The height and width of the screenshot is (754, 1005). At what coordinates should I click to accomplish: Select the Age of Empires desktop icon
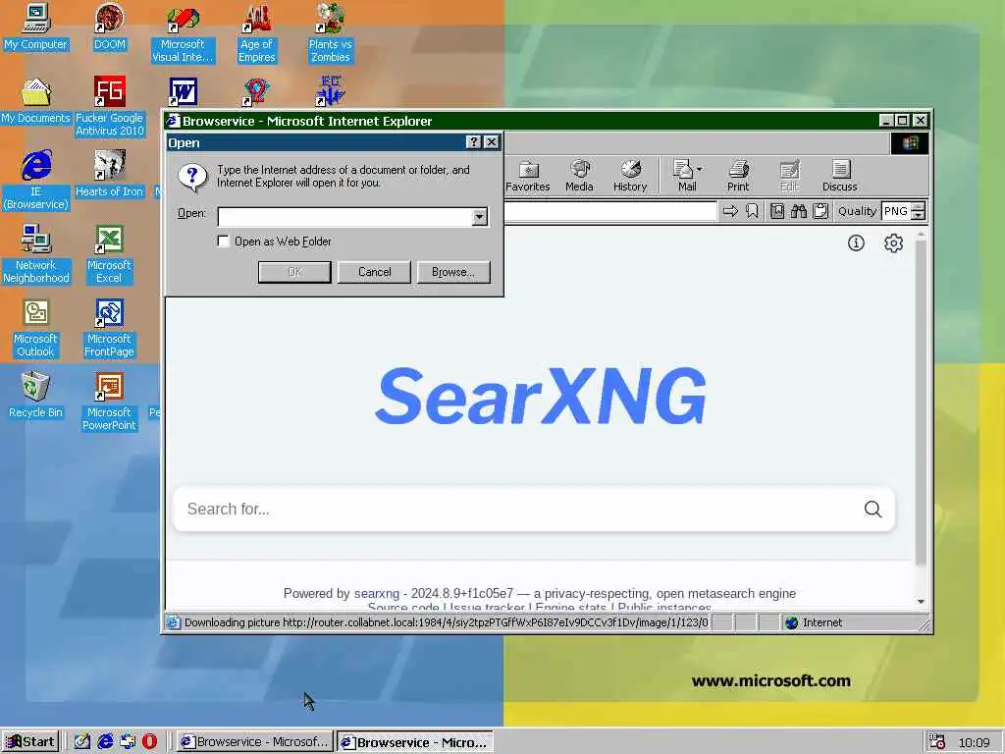click(x=256, y=32)
